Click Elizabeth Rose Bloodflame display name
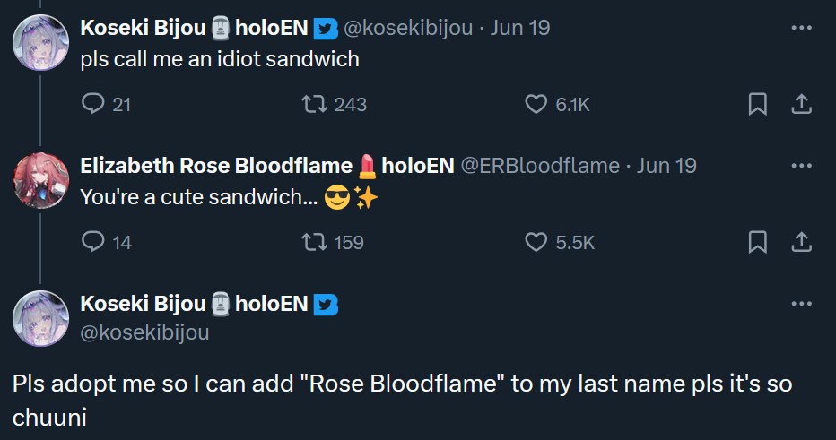 (x=215, y=166)
